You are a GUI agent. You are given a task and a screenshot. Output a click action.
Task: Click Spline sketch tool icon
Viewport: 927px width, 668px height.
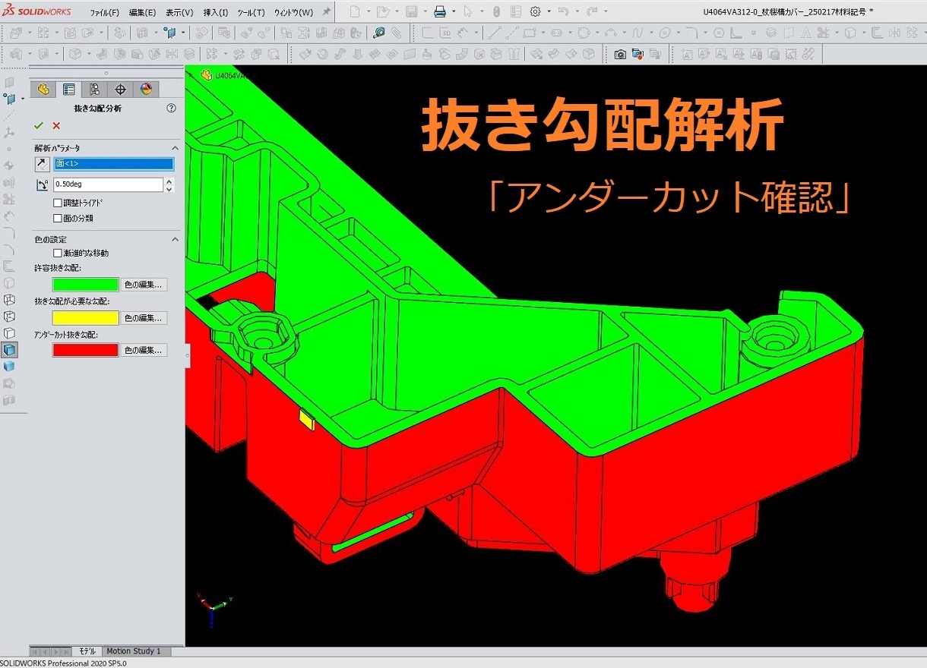(x=638, y=33)
